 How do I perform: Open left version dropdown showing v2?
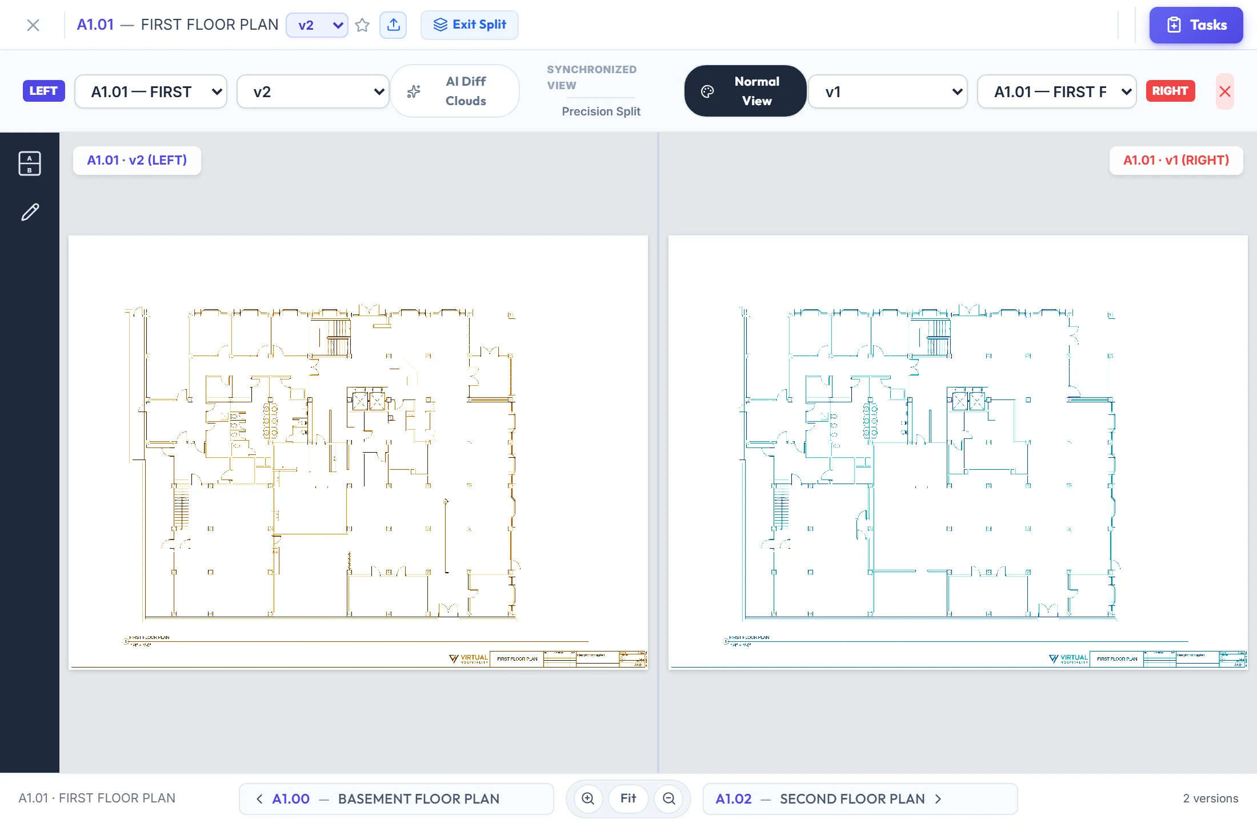coord(313,91)
